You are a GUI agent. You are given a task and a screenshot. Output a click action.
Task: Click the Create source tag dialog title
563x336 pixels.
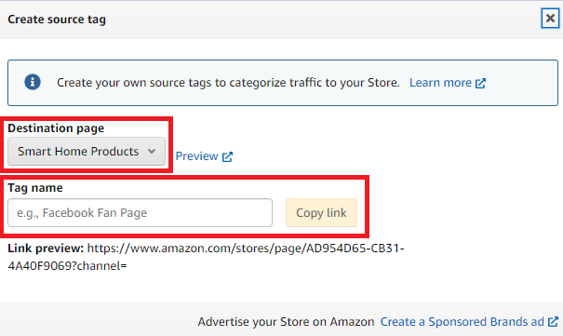point(57,20)
